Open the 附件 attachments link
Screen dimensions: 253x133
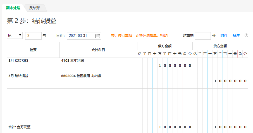[x=224, y=35]
